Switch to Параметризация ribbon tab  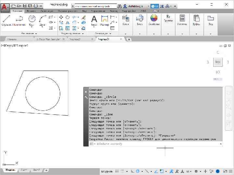[x=68, y=11]
